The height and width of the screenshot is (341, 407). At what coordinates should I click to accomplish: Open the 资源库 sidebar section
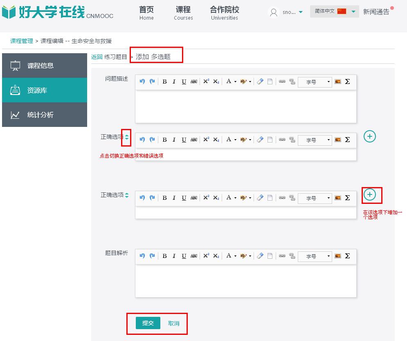[45, 90]
